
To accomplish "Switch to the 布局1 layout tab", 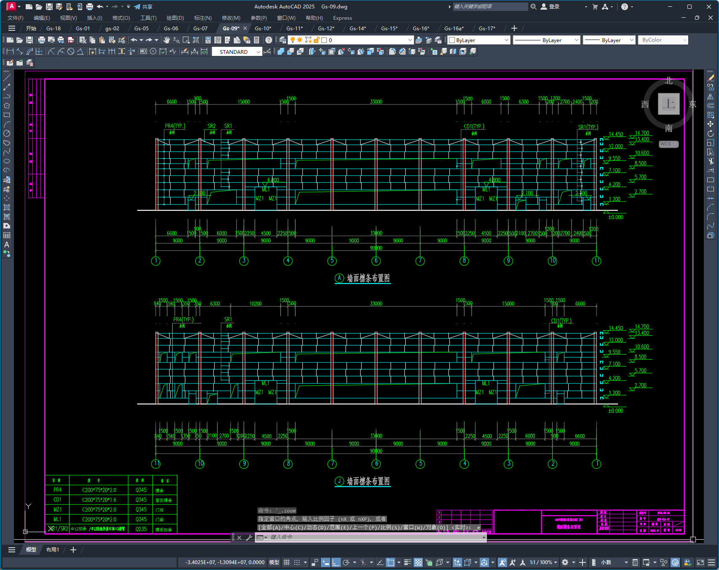I will click(x=53, y=549).
